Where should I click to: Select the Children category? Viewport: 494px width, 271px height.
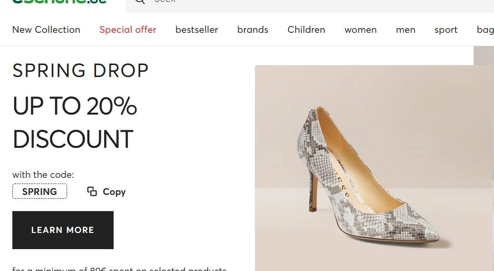point(306,29)
